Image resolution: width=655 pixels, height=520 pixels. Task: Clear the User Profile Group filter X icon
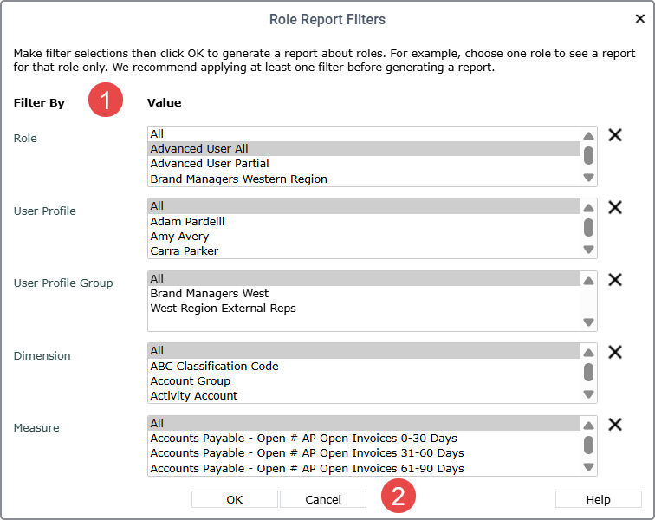coord(615,280)
